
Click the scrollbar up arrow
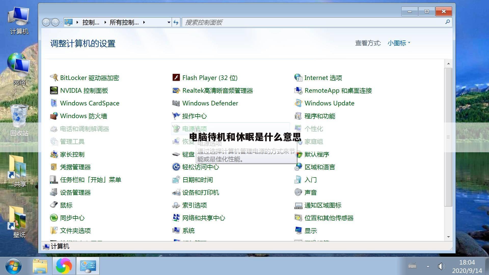pos(449,64)
